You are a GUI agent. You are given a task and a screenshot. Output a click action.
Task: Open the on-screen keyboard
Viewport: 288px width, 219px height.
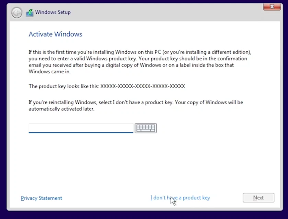(x=145, y=128)
